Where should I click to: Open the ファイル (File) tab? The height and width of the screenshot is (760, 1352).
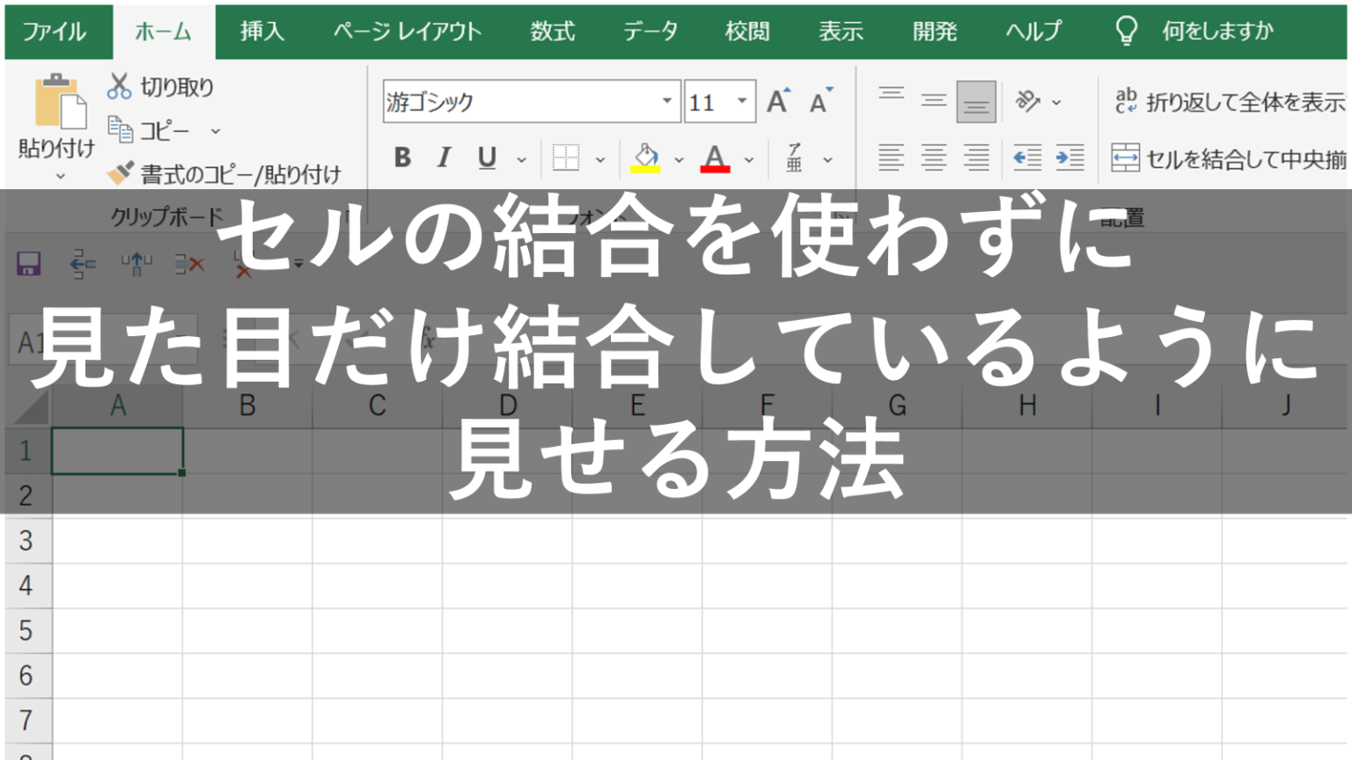click(x=55, y=32)
